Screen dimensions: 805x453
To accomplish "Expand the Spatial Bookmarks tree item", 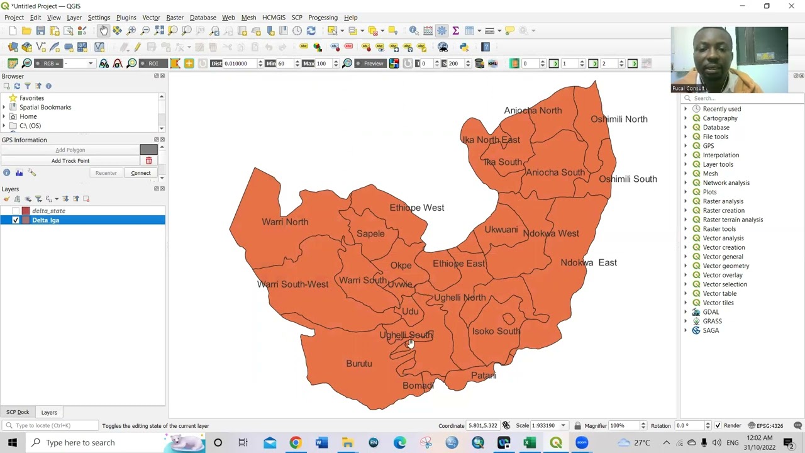I will pyautogui.click(x=4, y=107).
